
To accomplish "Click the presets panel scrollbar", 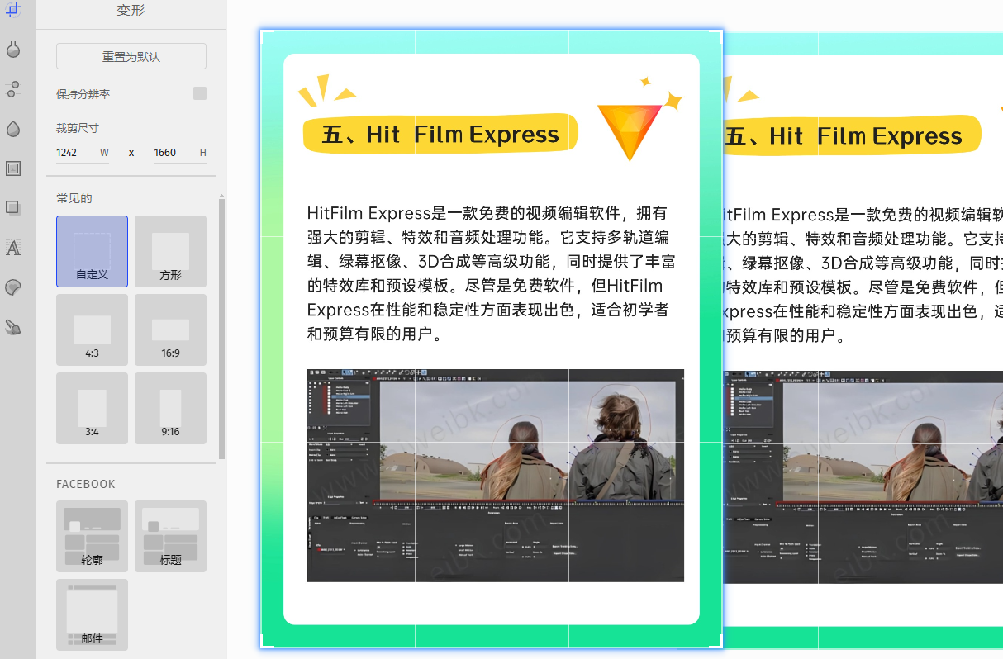I will point(221,329).
